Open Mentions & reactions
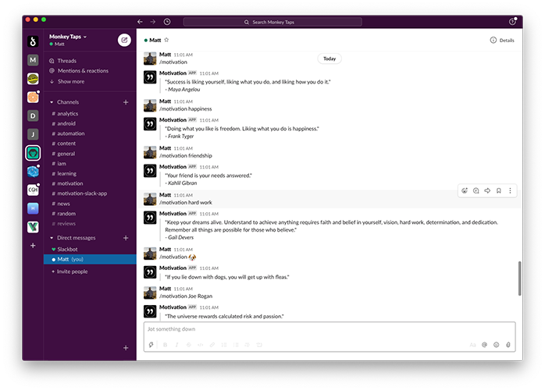 pyautogui.click(x=79, y=71)
